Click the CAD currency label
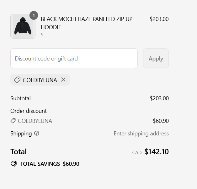Viewport: 197px width, 189px height. (137, 153)
